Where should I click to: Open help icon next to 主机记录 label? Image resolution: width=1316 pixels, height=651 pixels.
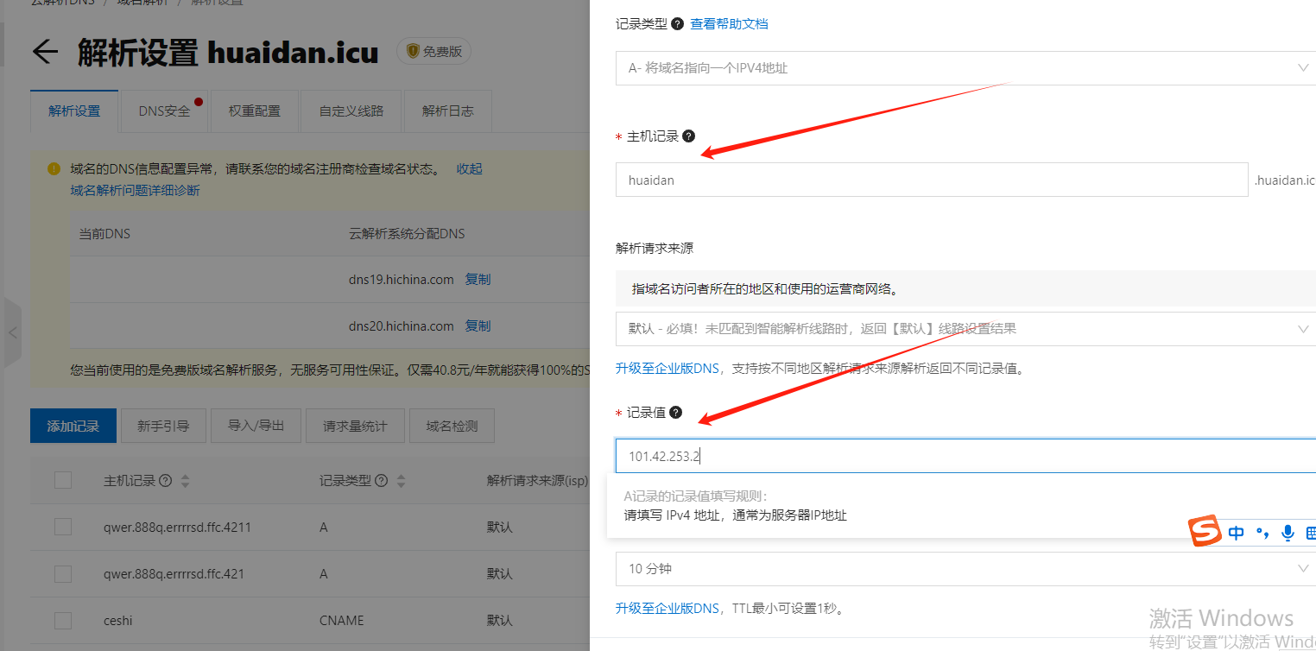pos(688,136)
